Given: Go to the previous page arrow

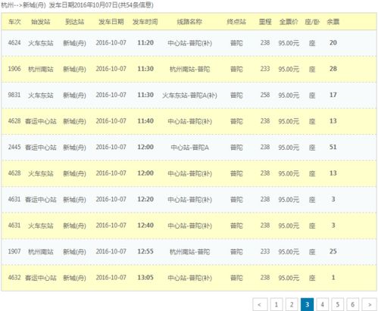Looking at the screenshot, I should [260, 304].
